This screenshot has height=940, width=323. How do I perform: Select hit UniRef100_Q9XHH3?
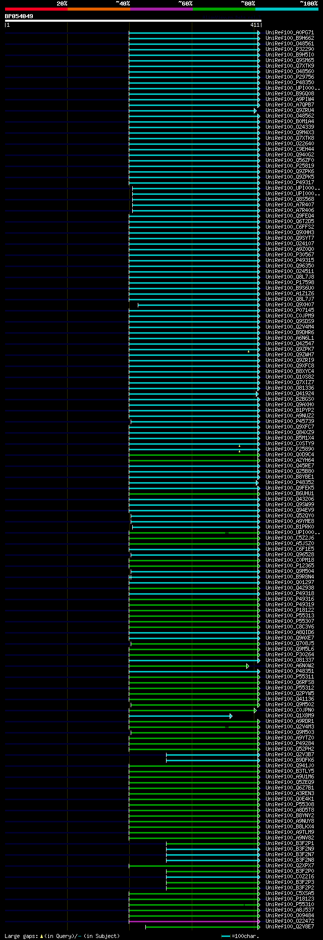coord(290,233)
